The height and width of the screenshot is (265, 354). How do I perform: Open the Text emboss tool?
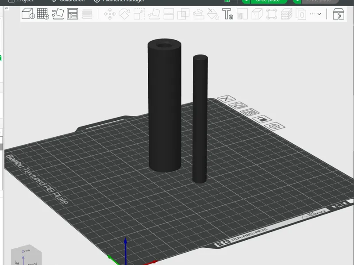coord(227,14)
